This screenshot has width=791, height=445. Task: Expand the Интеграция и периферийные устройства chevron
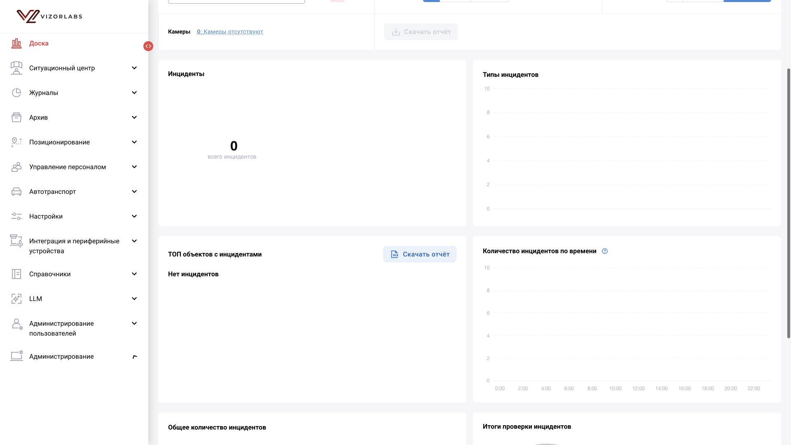click(134, 241)
